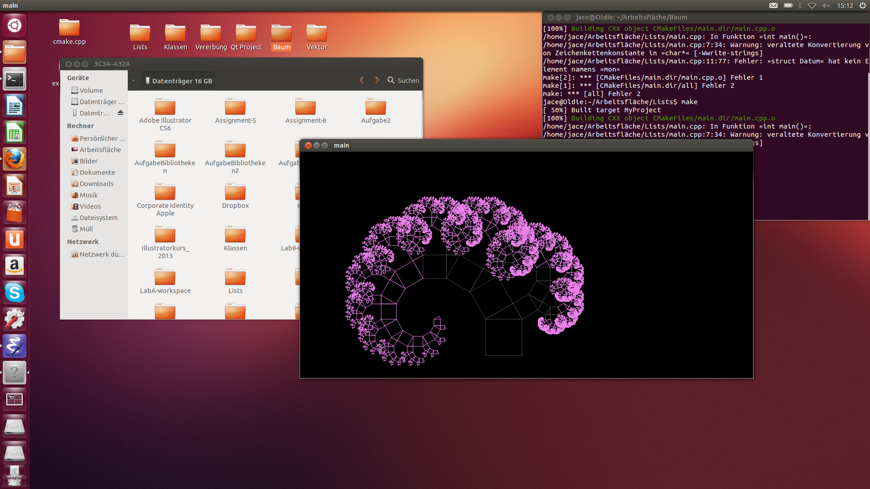The image size is (870, 489).
Task: Select Arbeitsfläche in the sidebar
Action: (100, 150)
